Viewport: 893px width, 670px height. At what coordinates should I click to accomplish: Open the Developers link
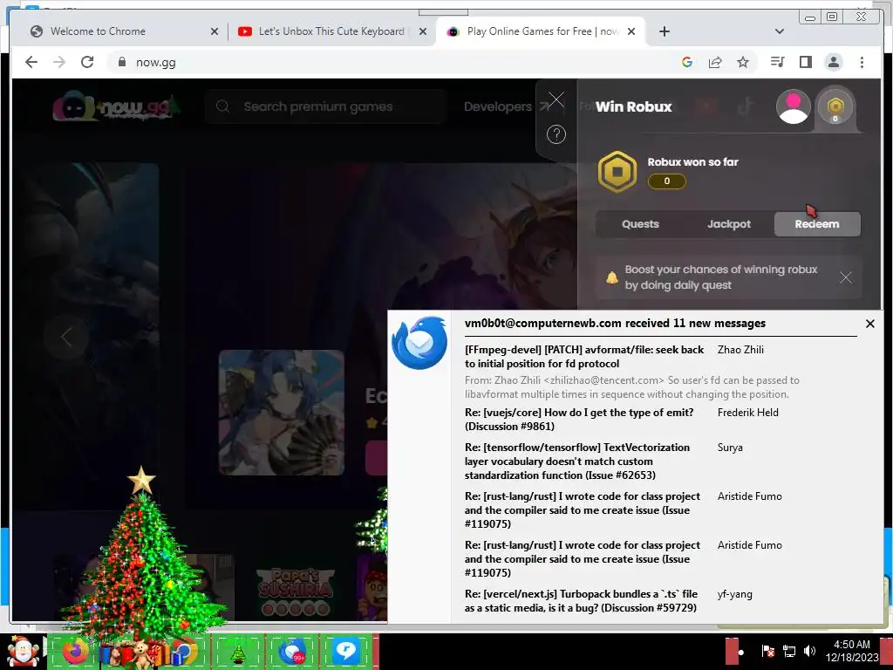click(498, 106)
